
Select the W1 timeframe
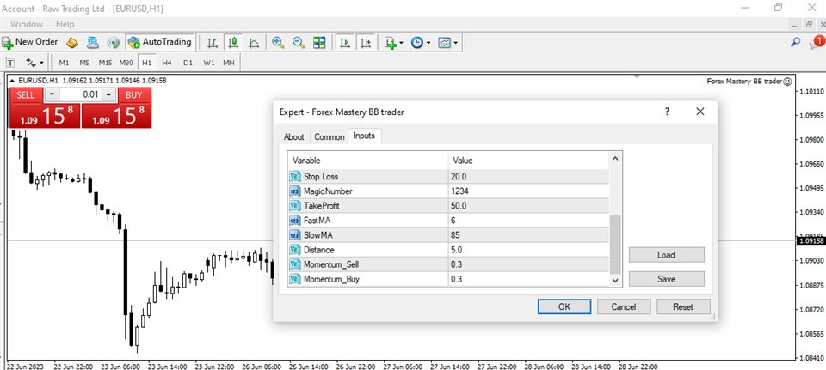209,63
